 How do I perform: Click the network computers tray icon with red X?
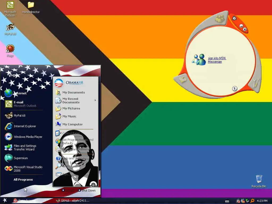[x=243, y=201]
